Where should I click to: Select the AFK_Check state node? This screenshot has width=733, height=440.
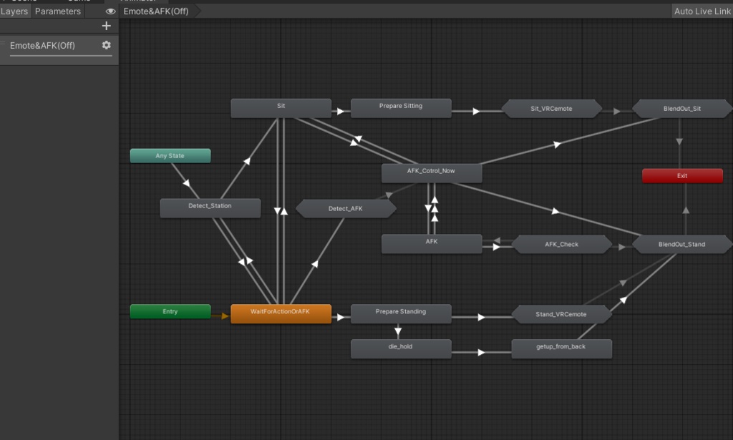[562, 244]
